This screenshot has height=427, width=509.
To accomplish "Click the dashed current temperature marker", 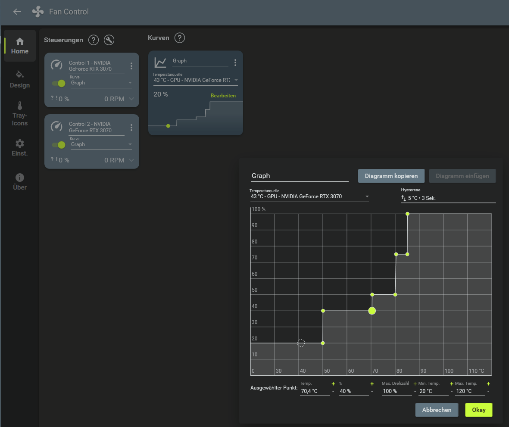I will [301, 343].
